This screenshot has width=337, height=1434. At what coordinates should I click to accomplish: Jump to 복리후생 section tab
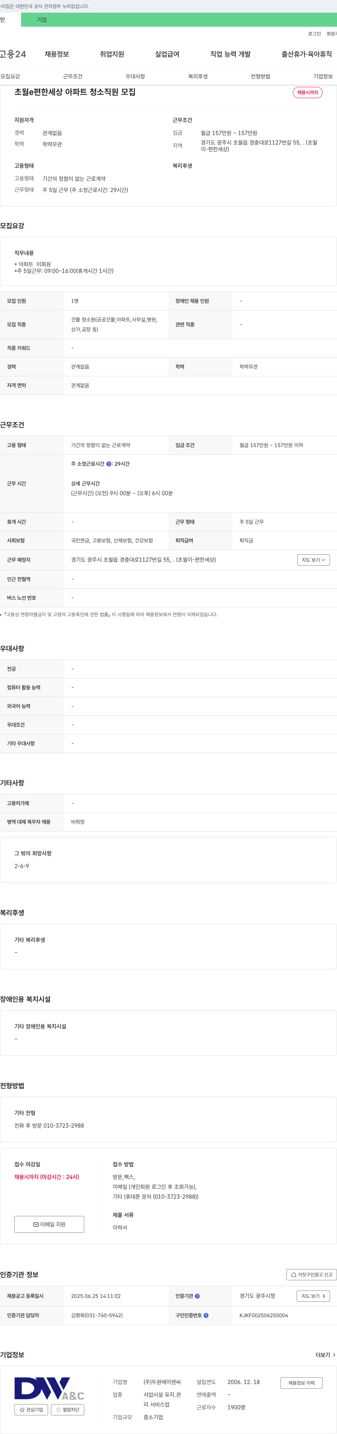click(x=198, y=76)
